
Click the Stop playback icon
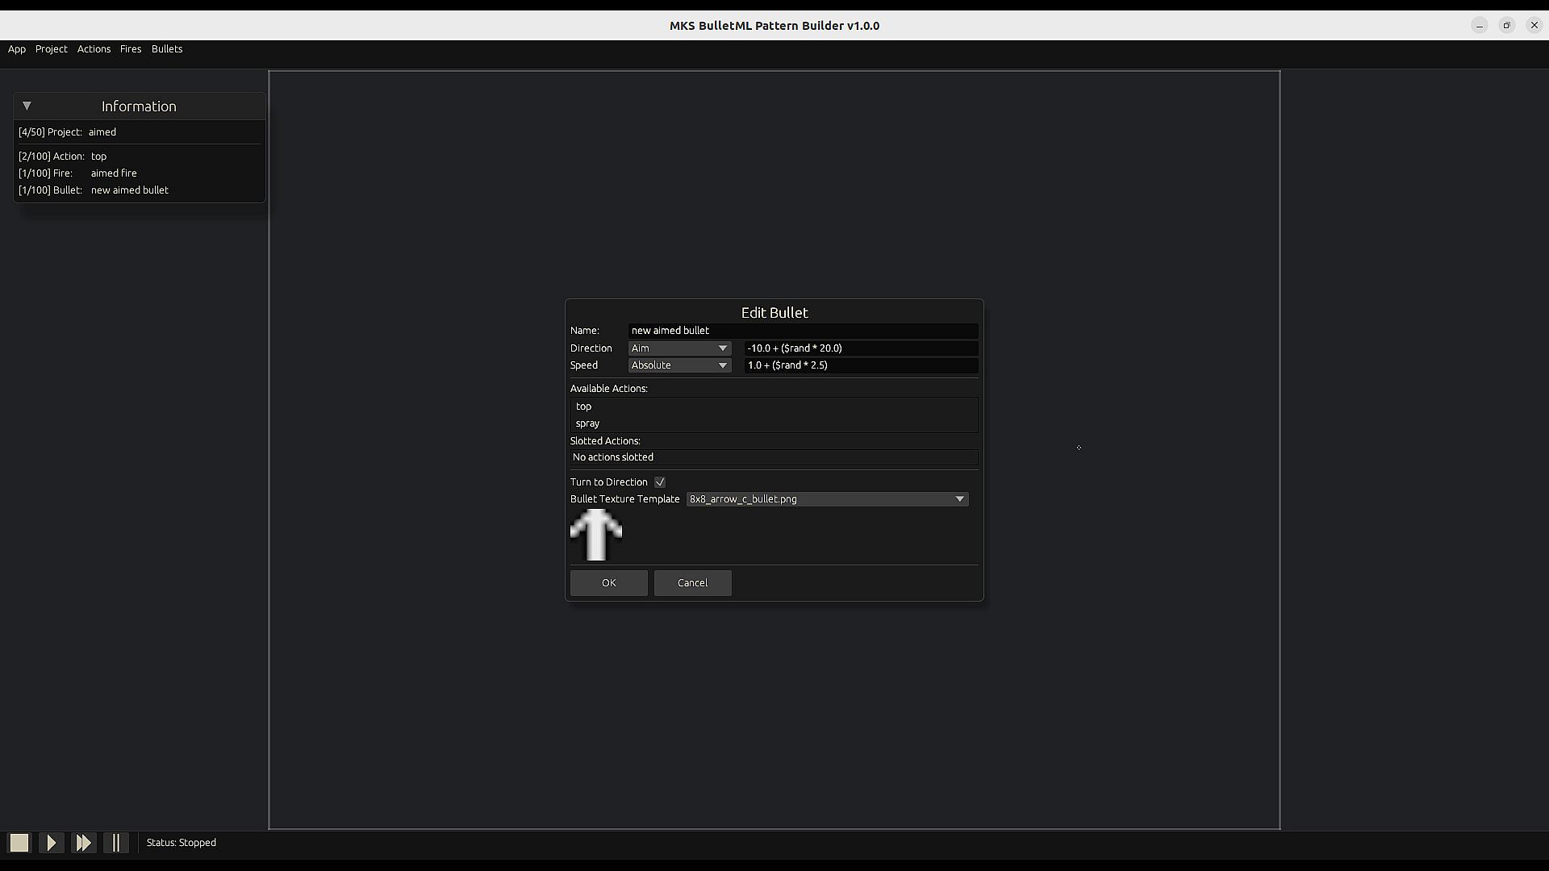(19, 843)
